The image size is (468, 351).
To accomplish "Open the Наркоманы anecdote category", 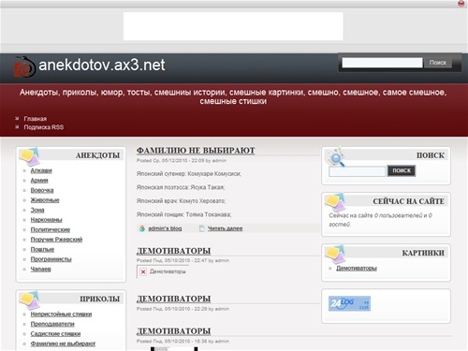I will [x=46, y=220].
